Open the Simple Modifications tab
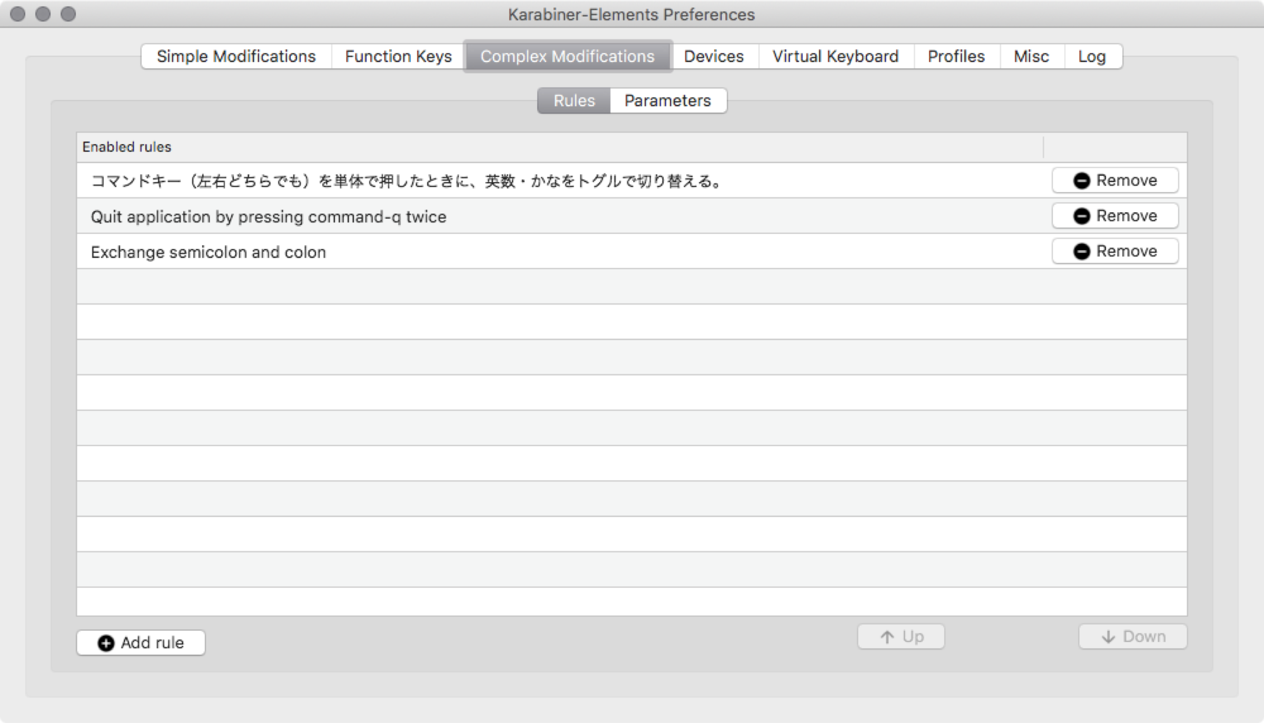This screenshot has height=723, width=1264. click(x=236, y=56)
